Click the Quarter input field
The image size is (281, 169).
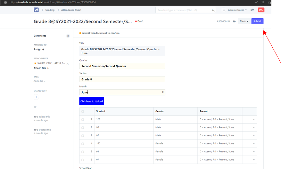click(x=122, y=66)
